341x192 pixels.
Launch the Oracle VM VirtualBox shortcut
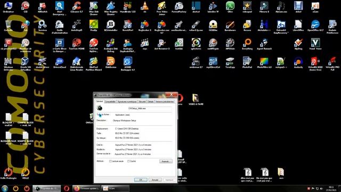click(x=25, y=64)
